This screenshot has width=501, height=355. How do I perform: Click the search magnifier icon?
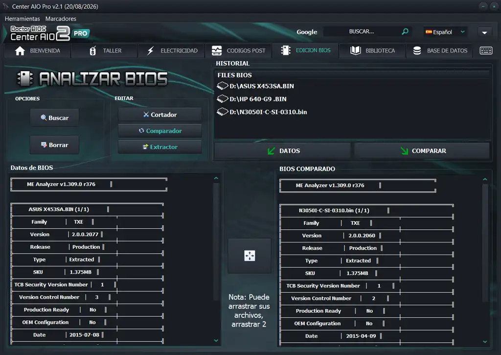tap(405, 31)
